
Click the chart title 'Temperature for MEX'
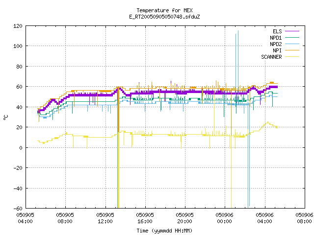tap(164, 10)
